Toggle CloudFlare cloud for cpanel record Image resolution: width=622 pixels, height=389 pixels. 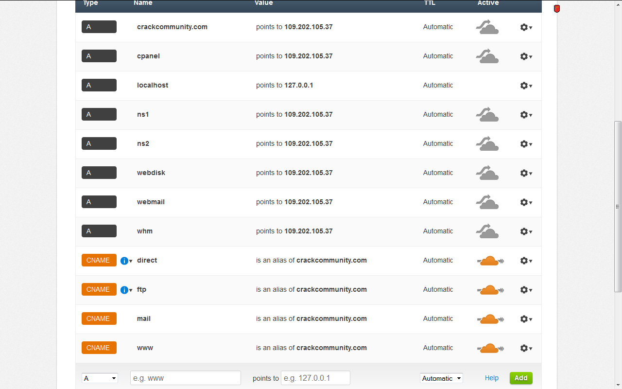pyautogui.click(x=487, y=56)
